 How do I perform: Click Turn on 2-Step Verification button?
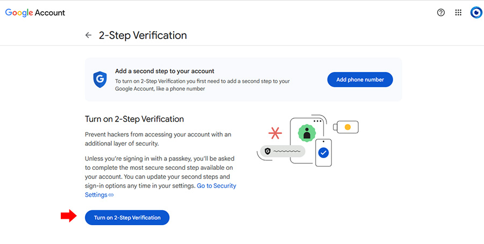[x=127, y=218]
